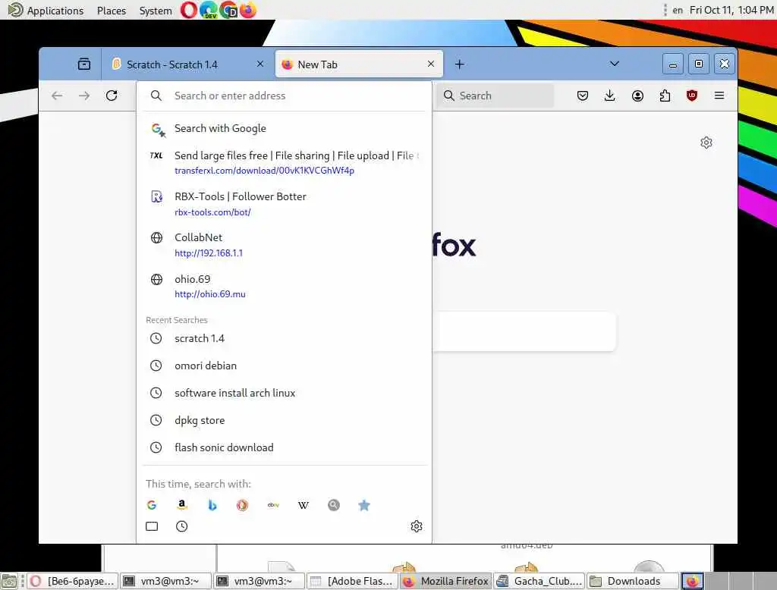The image size is (777, 590).
Task: Open the Firefox account icon
Action: [637, 96]
